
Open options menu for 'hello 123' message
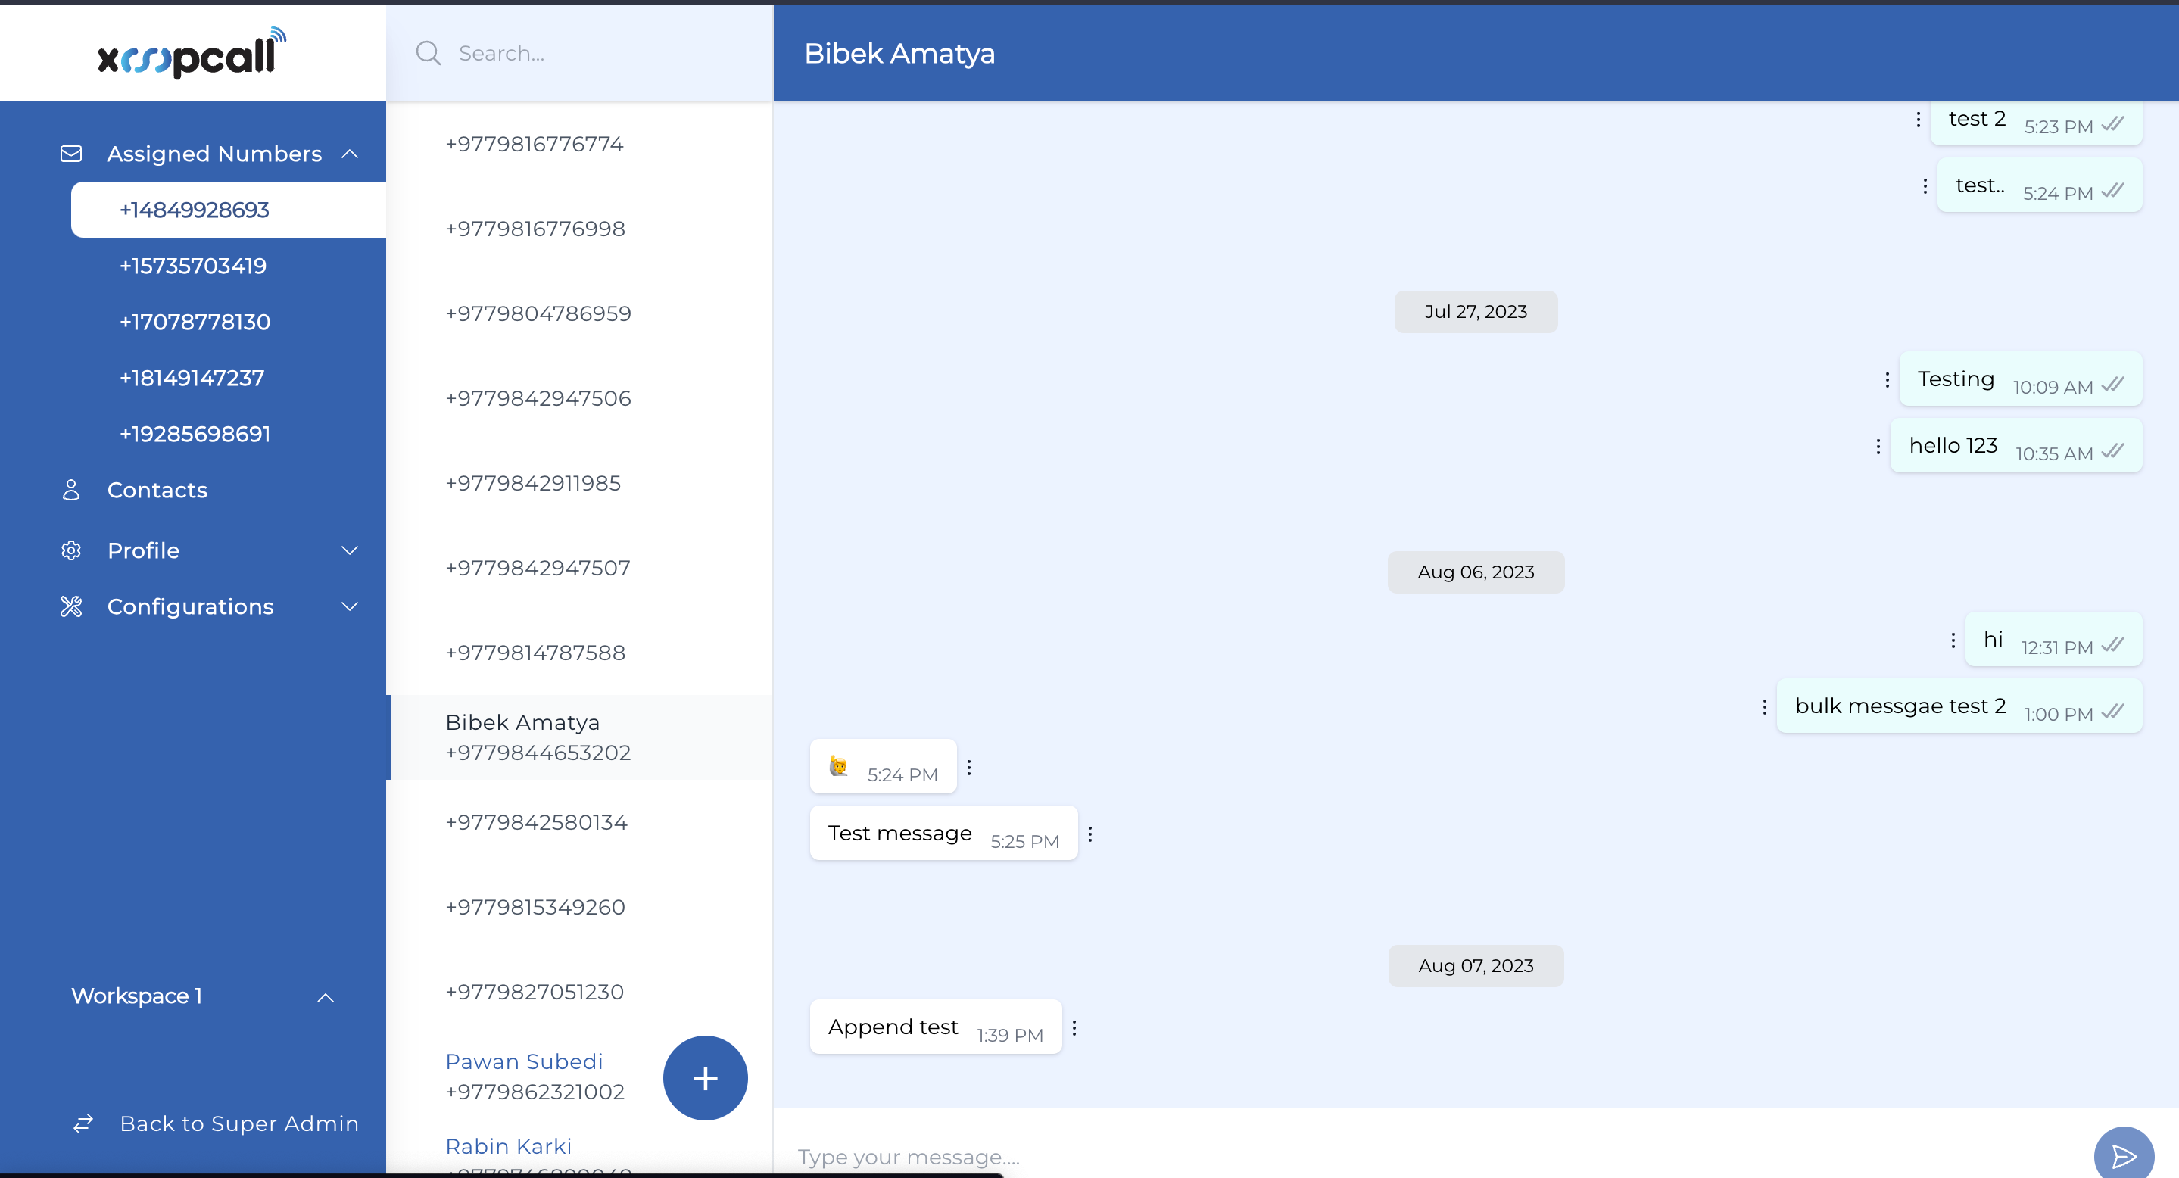tap(1878, 446)
